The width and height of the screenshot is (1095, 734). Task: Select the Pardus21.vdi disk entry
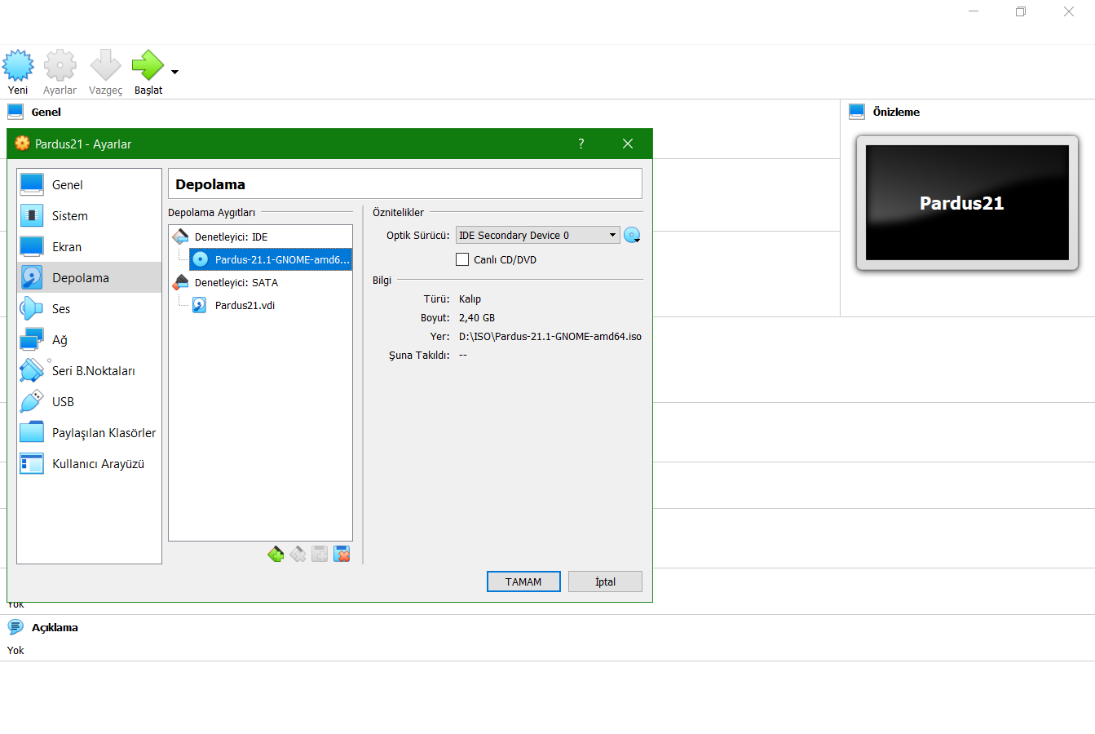click(245, 305)
